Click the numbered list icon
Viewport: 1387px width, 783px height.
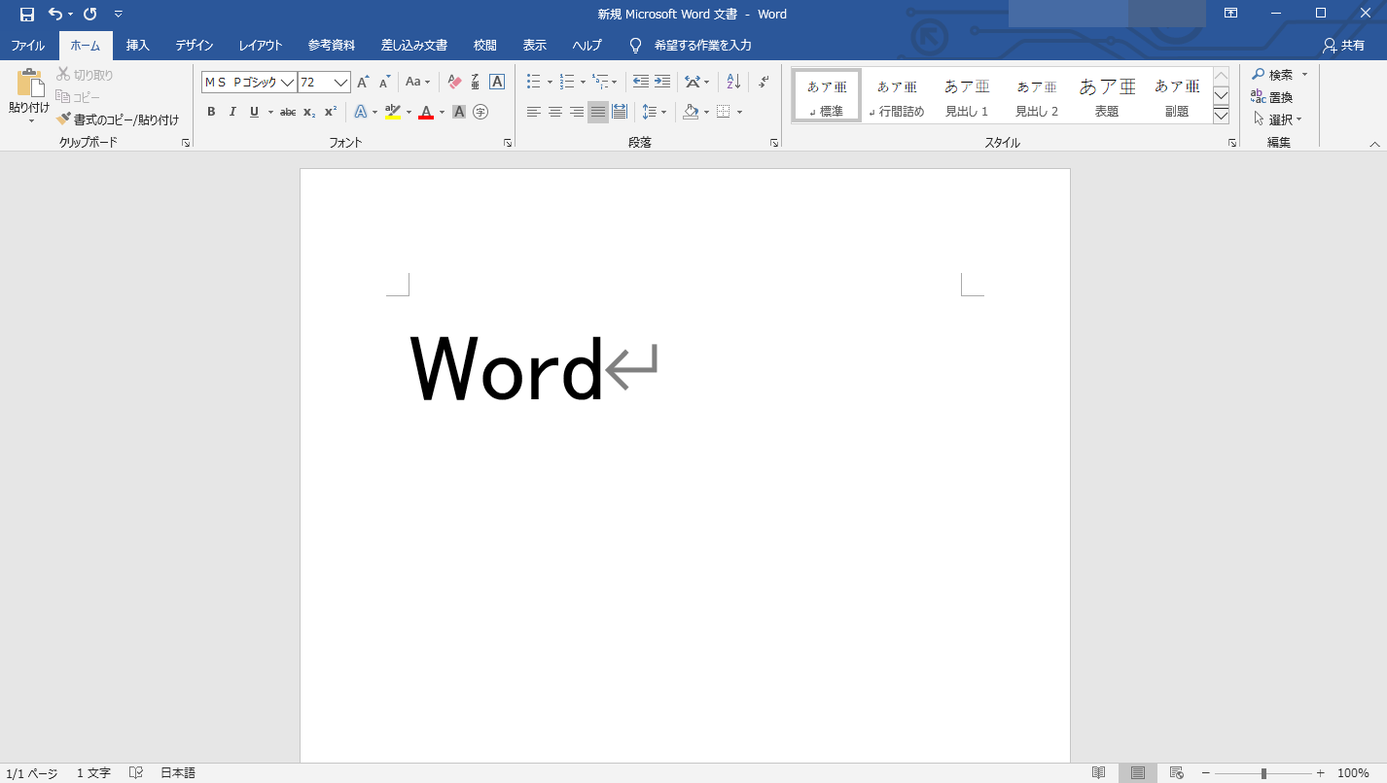567,82
